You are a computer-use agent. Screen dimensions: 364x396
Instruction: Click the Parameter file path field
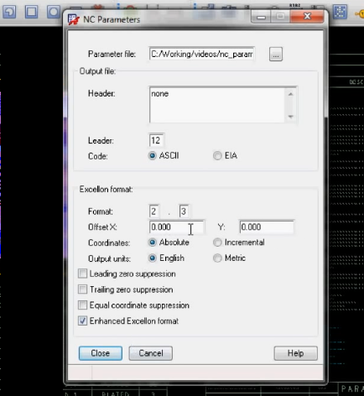[202, 54]
